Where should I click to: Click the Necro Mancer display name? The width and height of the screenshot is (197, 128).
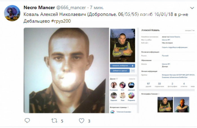(x=39, y=8)
